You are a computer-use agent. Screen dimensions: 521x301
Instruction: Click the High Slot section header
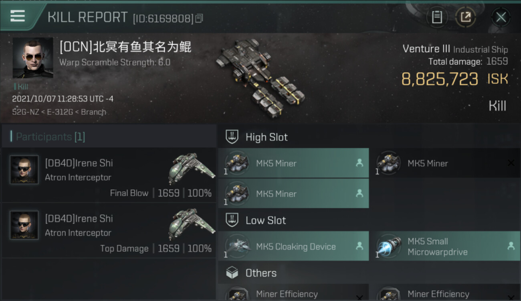(x=369, y=137)
